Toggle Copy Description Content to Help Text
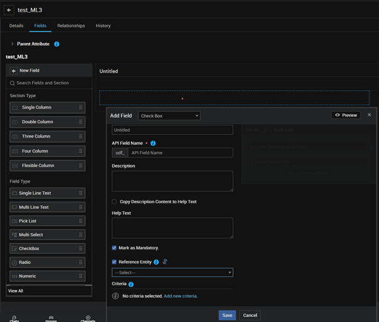379x322 pixels. (x=114, y=202)
